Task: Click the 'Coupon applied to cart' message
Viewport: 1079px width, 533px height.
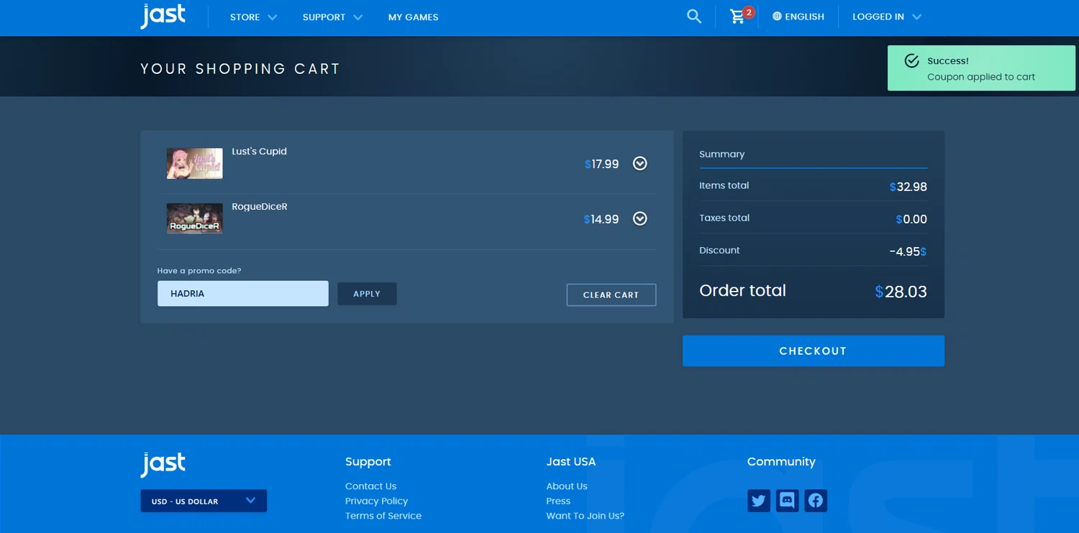Action: click(981, 77)
